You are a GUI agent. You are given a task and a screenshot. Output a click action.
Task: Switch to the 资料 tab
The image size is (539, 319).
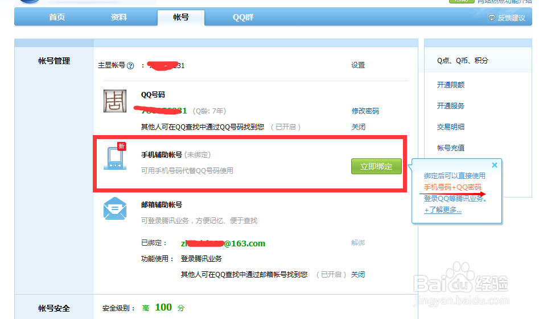point(118,17)
